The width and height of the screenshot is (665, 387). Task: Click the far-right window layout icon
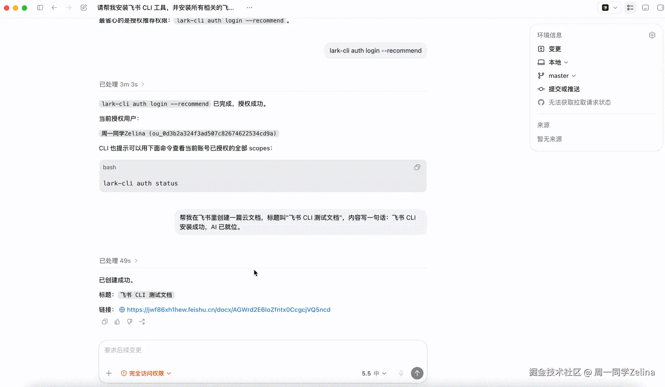[x=660, y=7]
